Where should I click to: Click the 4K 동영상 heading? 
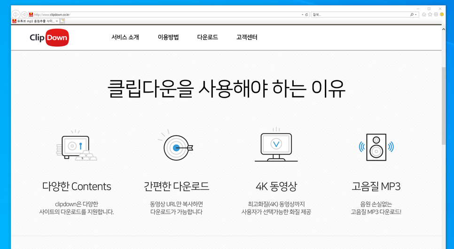(276, 187)
